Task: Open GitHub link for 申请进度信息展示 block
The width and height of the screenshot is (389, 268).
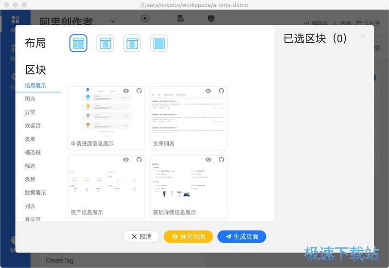Action: click(x=139, y=91)
